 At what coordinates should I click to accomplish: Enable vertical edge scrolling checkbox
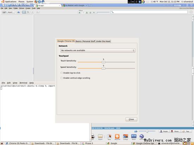pyautogui.click(x=61, y=78)
